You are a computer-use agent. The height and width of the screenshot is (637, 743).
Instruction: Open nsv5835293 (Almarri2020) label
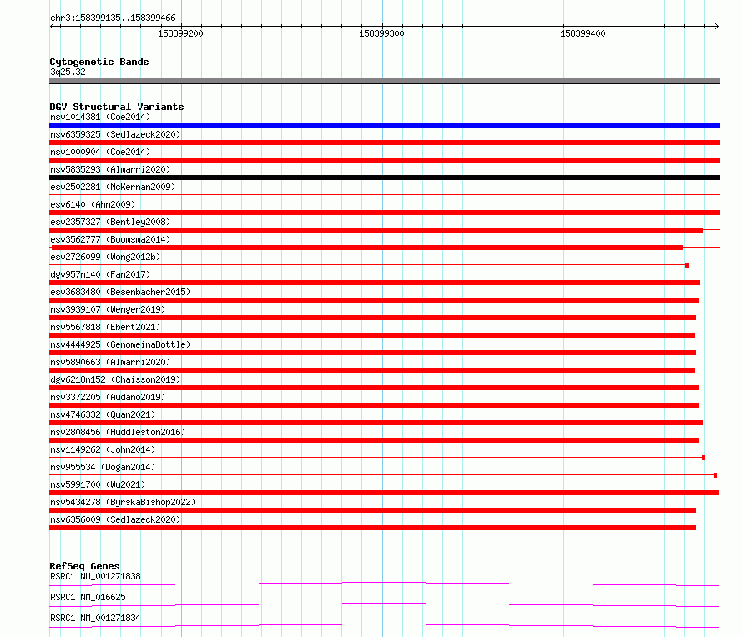(x=110, y=169)
